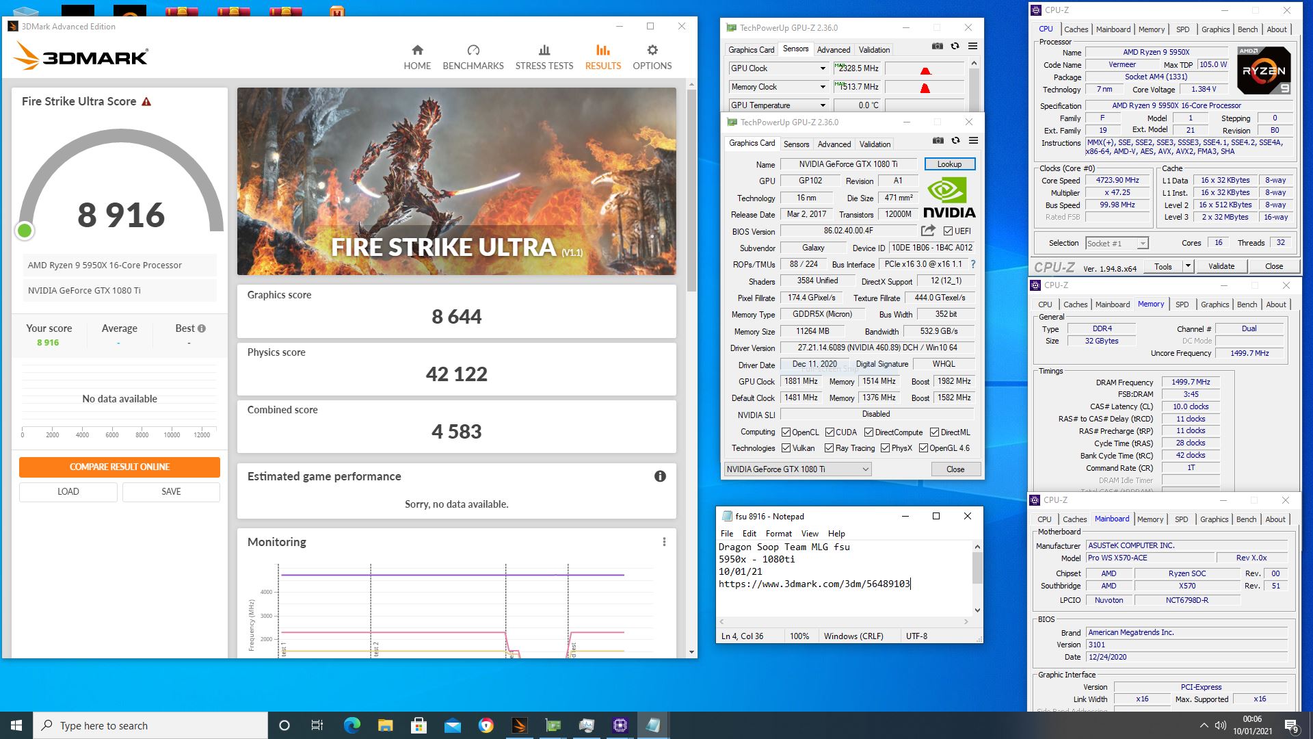Open Task View on the taskbar
This screenshot has width=1313, height=739.
coord(317,725)
